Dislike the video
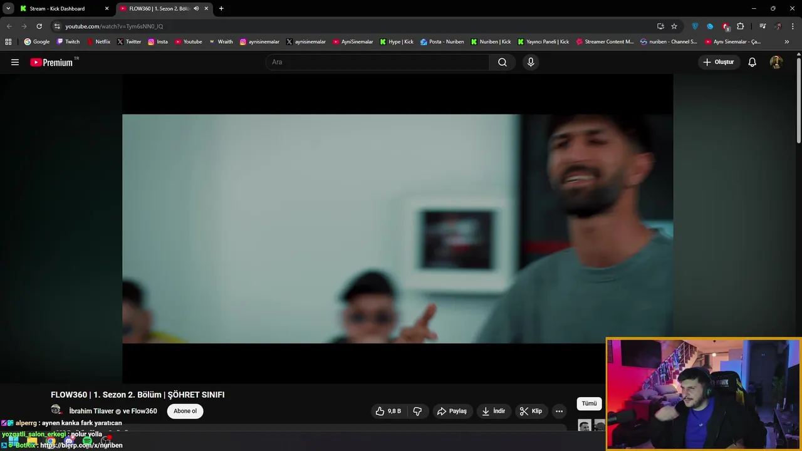This screenshot has width=802, height=451. pos(417,411)
